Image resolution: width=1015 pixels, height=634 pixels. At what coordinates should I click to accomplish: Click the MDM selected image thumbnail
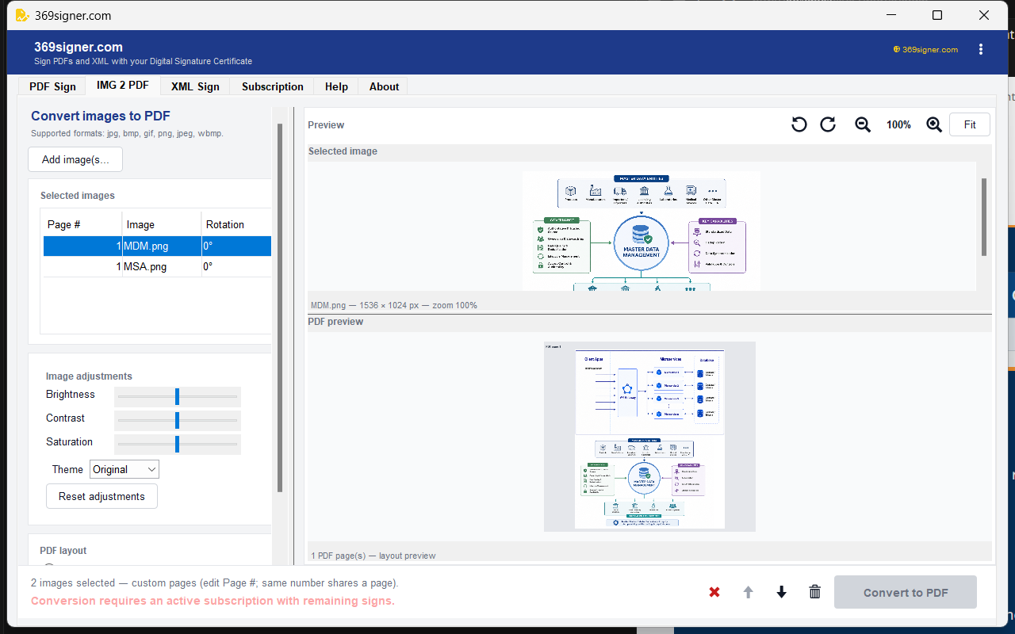pos(642,231)
